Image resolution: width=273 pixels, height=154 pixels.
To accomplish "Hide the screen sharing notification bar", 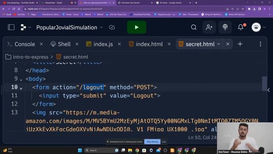I will (164, 142).
